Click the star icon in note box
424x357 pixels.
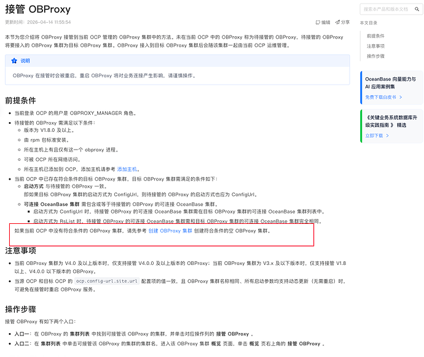click(x=14, y=61)
